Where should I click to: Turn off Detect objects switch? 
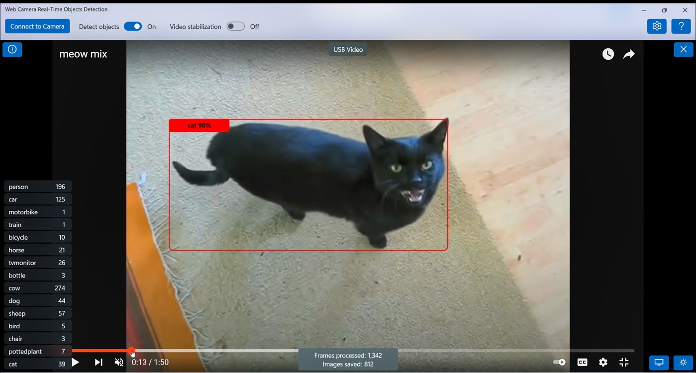pyautogui.click(x=133, y=26)
